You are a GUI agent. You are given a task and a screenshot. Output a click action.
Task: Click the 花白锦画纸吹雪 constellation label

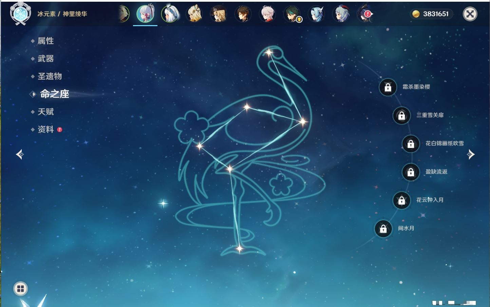click(x=445, y=143)
